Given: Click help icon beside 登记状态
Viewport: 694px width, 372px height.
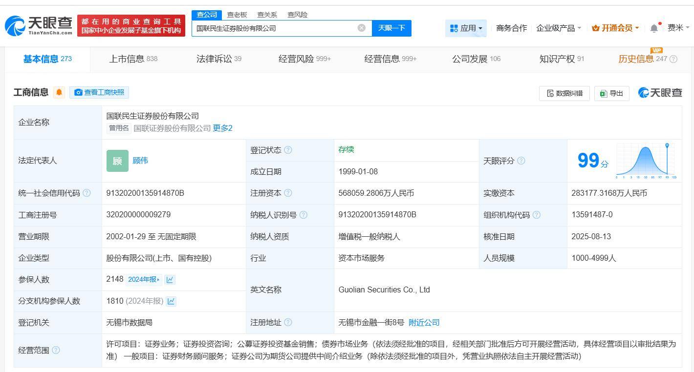Looking at the screenshot, I should pyautogui.click(x=288, y=150).
